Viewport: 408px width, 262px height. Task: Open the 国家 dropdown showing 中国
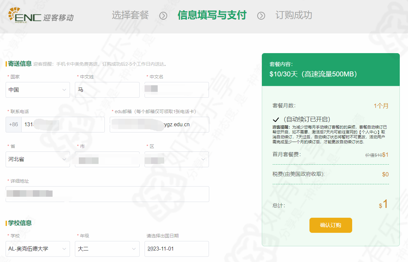click(38, 90)
